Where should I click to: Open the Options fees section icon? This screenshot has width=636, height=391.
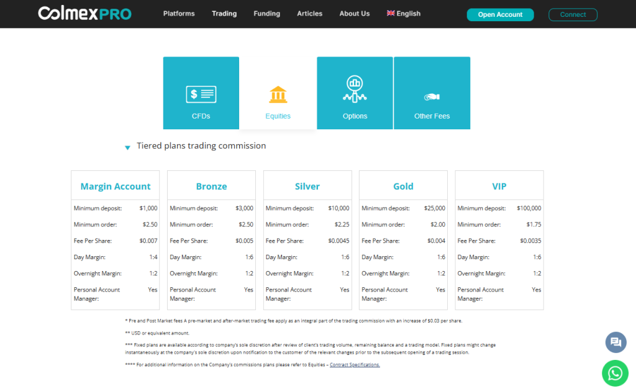coord(355,89)
